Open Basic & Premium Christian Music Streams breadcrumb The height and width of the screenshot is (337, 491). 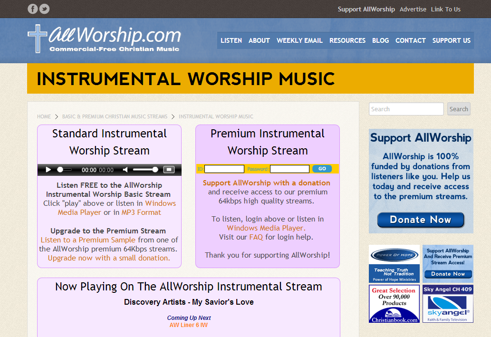[x=115, y=116]
